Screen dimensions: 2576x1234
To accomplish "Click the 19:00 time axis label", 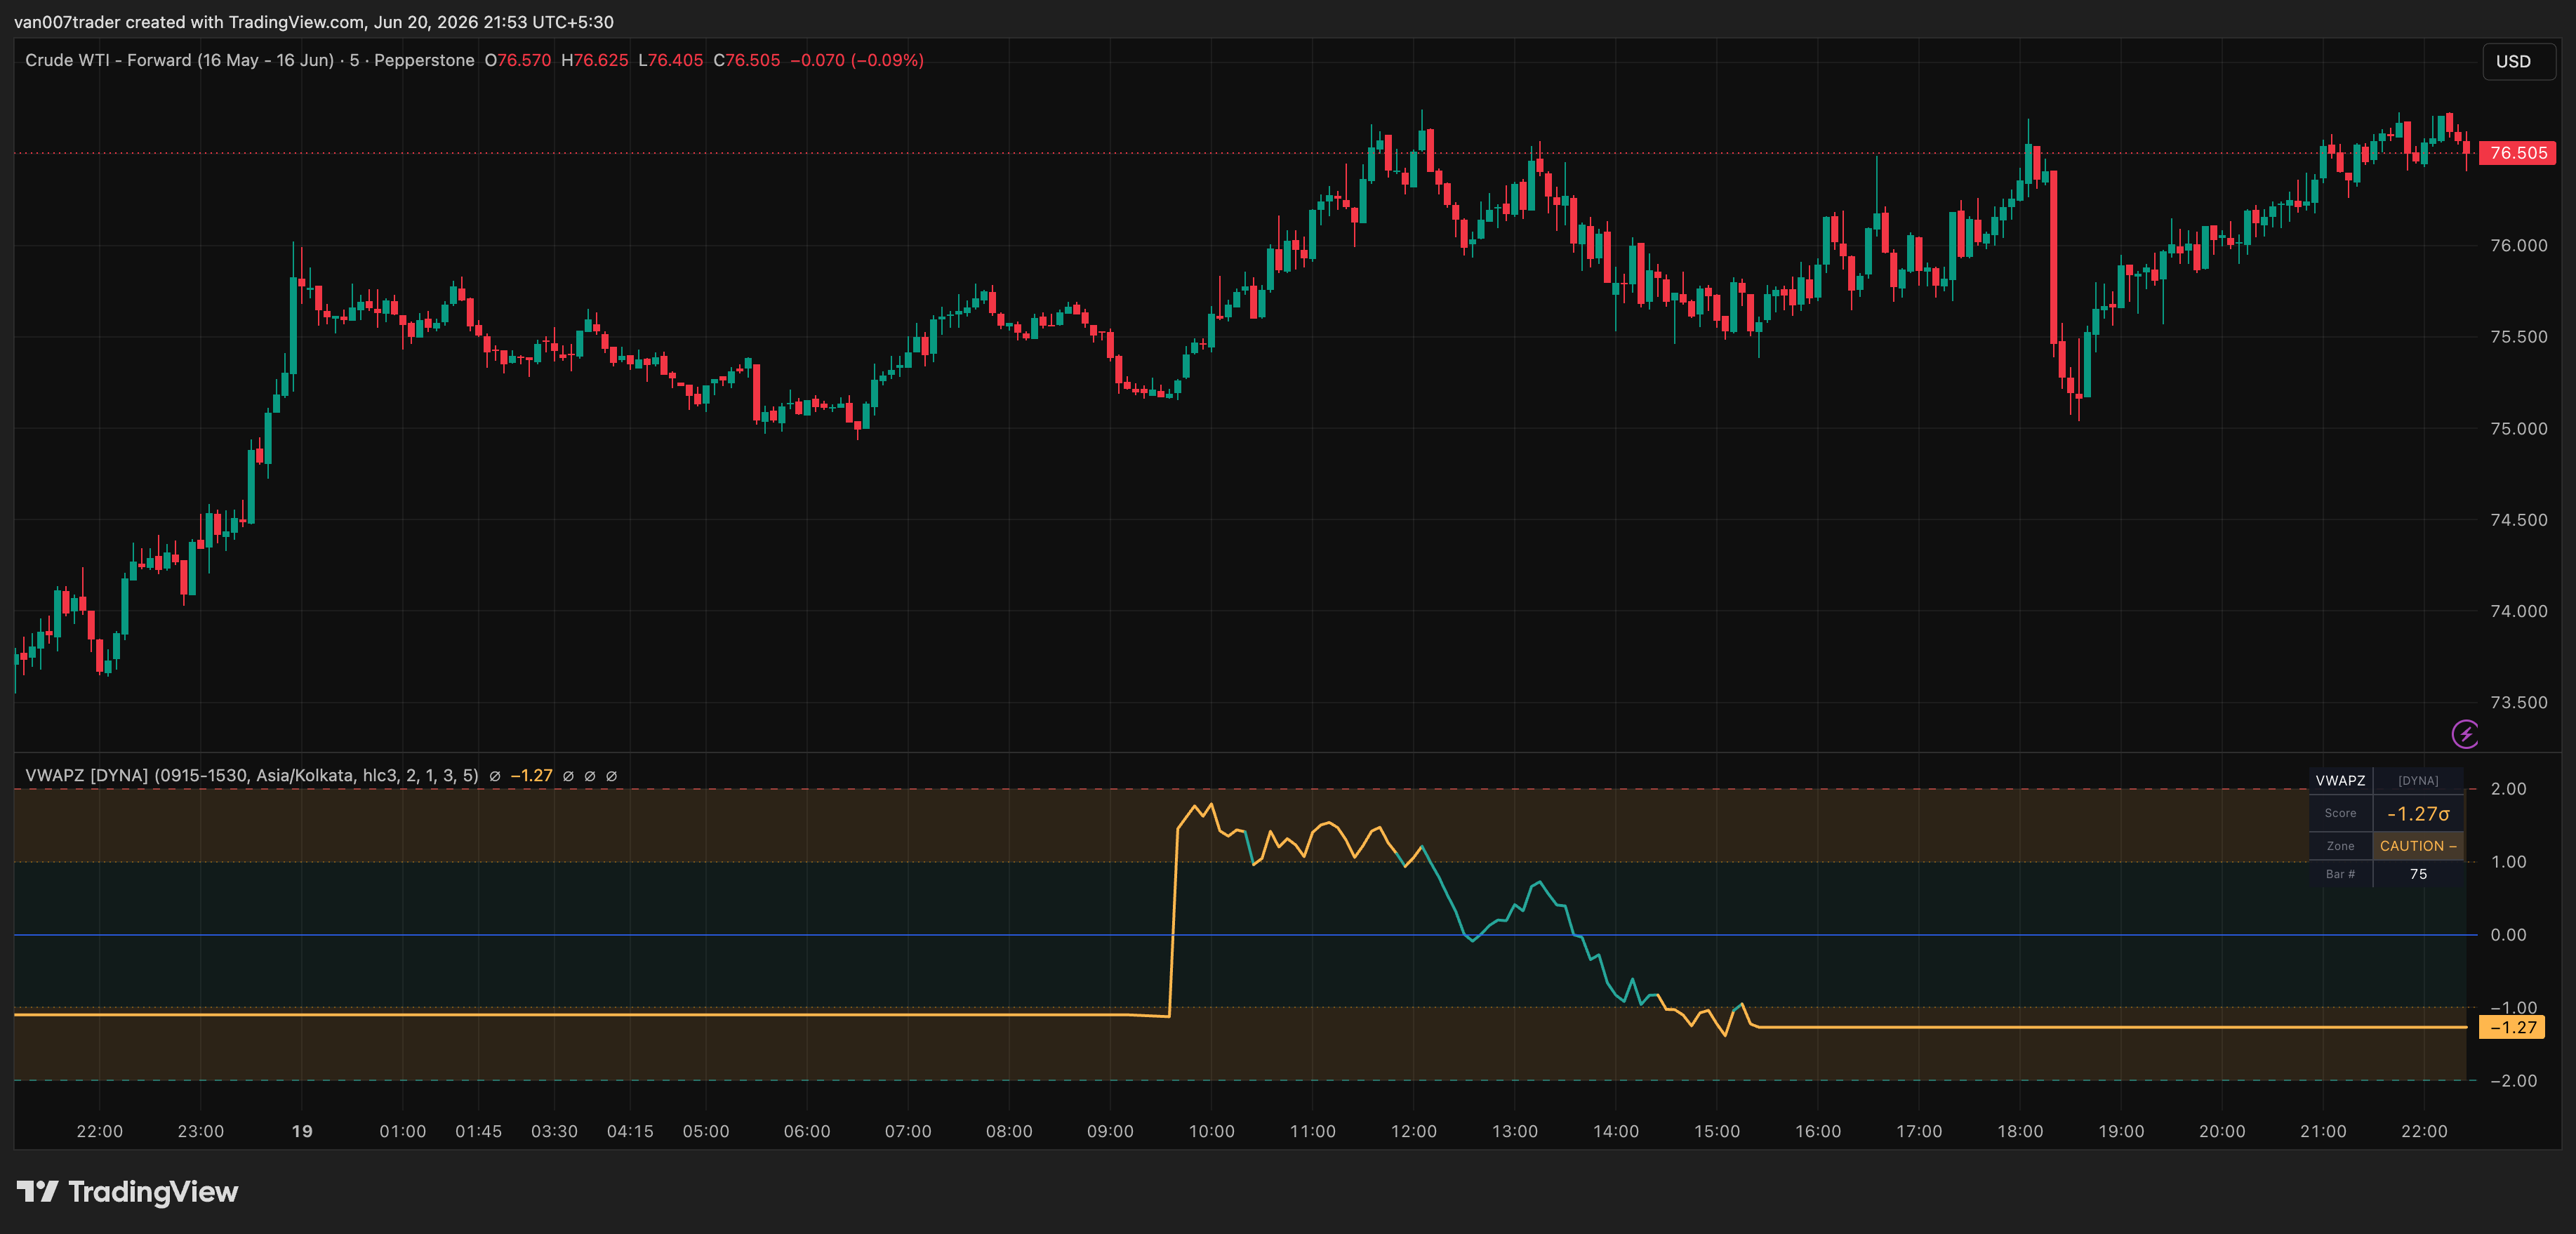I will 2121,1132.
